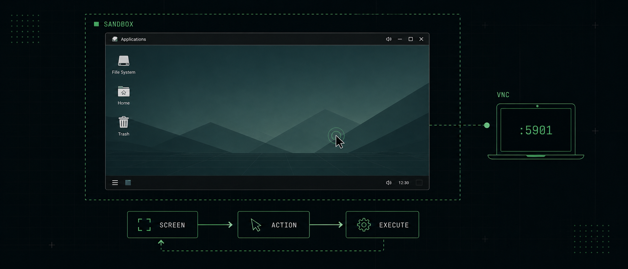Open the Home folder icon
Image resolution: width=628 pixels, height=269 pixels.
click(124, 92)
